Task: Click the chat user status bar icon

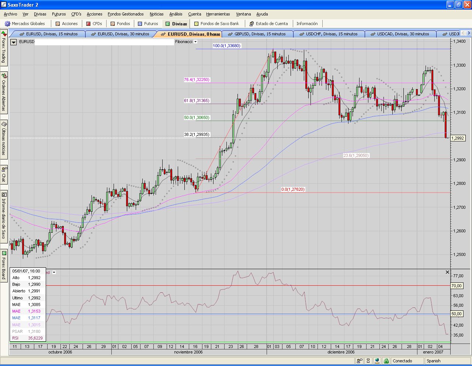Action: click(360, 361)
